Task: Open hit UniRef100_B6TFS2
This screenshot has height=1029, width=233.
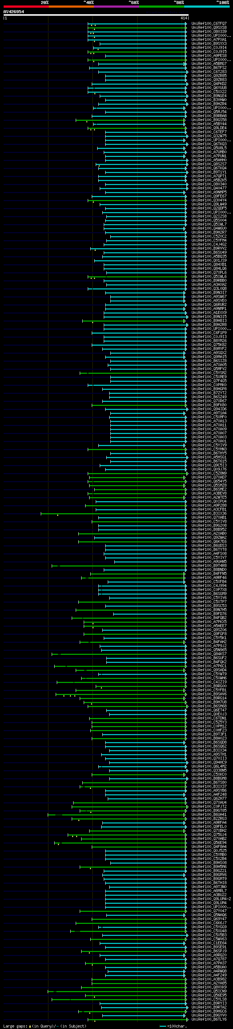Action: 209,68
